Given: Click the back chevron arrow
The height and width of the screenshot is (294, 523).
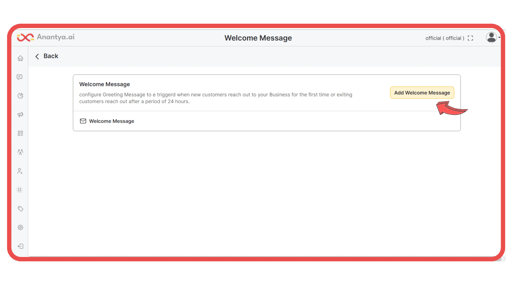Looking at the screenshot, I should [x=37, y=56].
